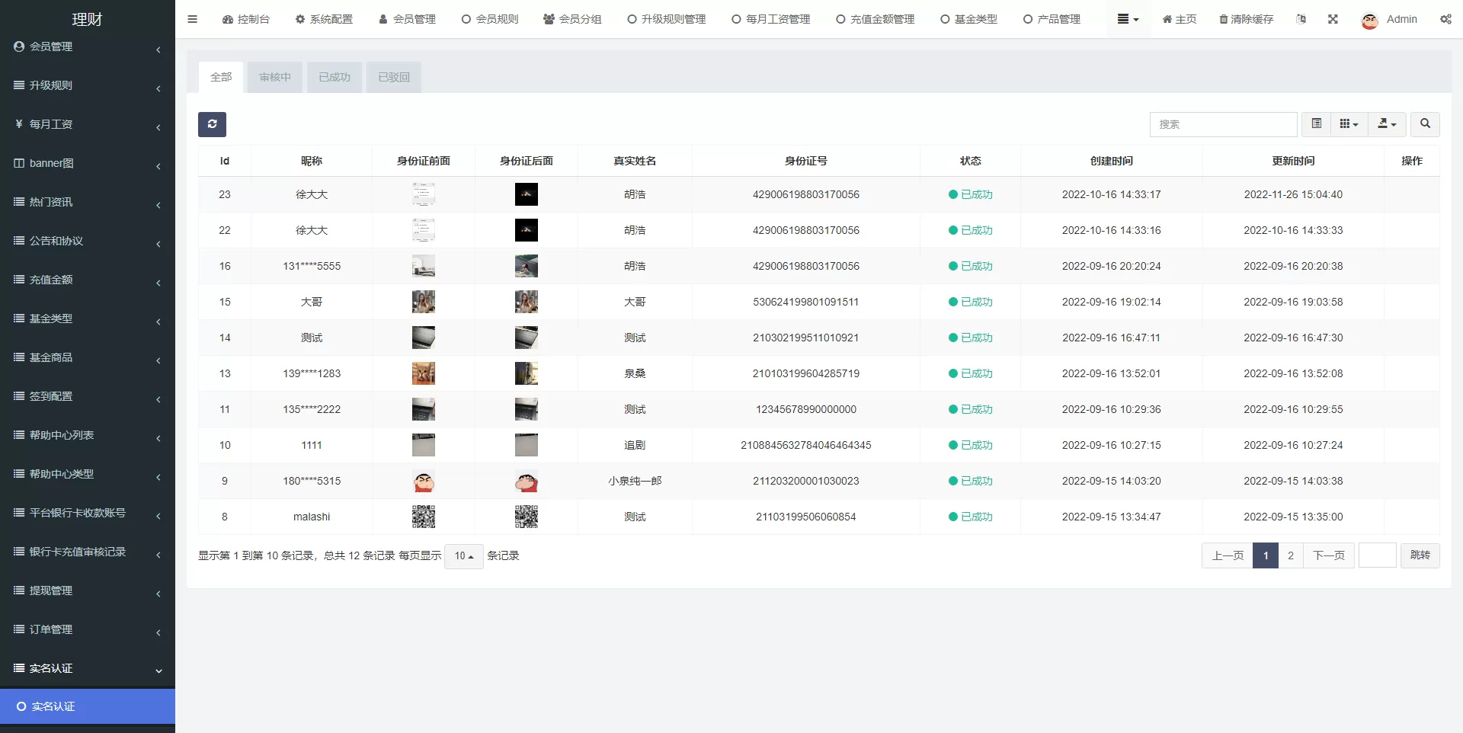Open the search magnifier icon
1463x733 pixels.
click(1424, 124)
